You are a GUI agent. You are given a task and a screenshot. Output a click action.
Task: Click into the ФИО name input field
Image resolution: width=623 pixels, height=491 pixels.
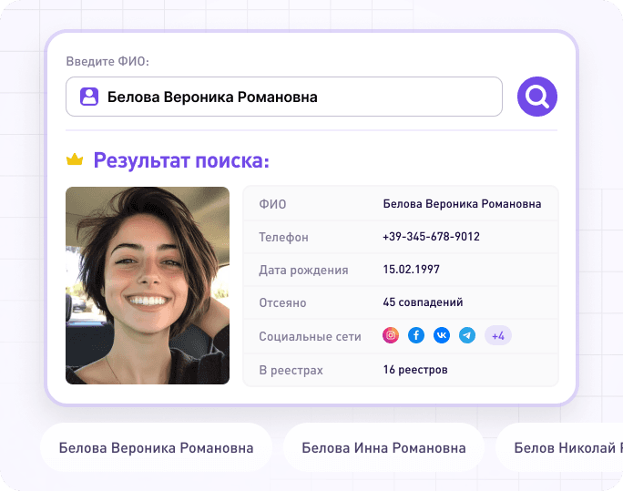(301, 97)
